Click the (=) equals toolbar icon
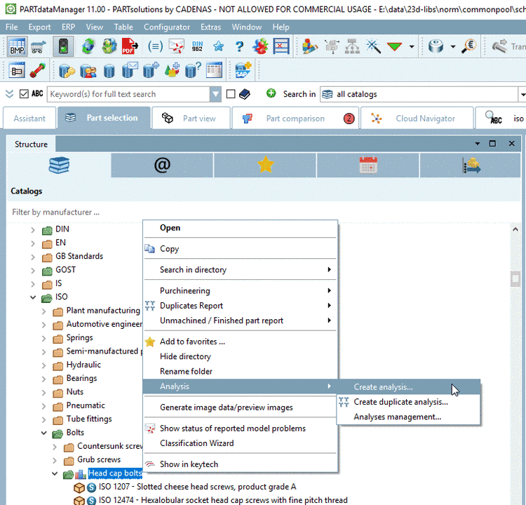Viewport: 526px width, 505px height. click(x=155, y=46)
